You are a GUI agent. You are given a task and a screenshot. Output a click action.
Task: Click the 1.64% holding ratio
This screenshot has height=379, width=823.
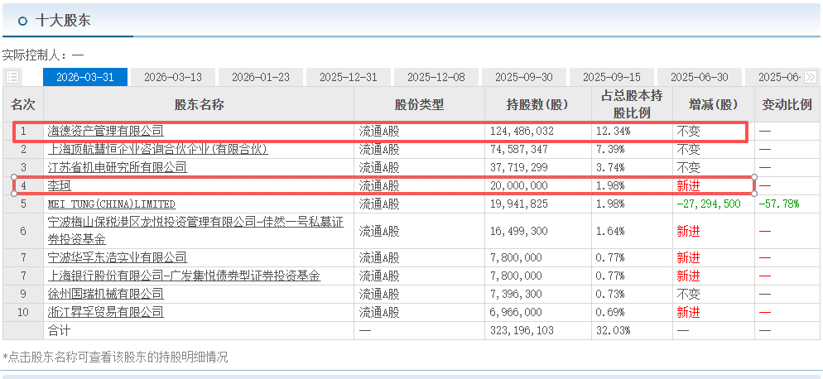click(610, 231)
